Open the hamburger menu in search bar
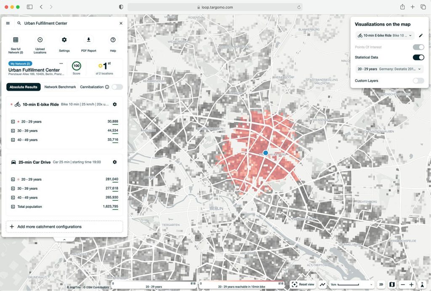 pyautogui.click(x=8, y=24)
